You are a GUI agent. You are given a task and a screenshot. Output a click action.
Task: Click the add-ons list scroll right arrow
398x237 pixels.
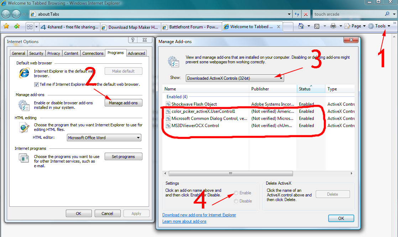click(352, 174)
